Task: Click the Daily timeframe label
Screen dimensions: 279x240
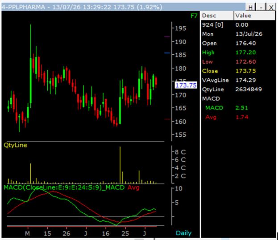Action: [183, 233]
